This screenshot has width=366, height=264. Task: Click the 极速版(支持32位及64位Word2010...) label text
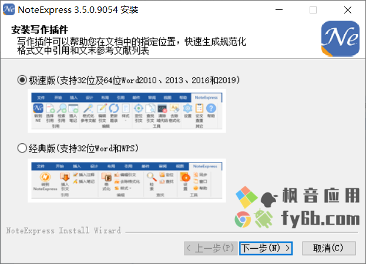point(135,80)
